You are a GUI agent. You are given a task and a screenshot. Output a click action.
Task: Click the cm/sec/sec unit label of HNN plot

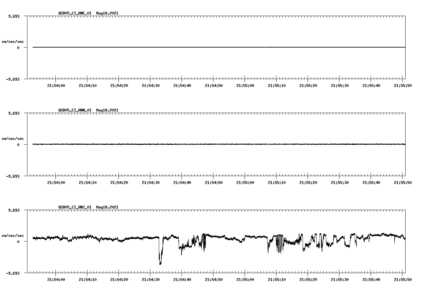(x=13, y=139)
